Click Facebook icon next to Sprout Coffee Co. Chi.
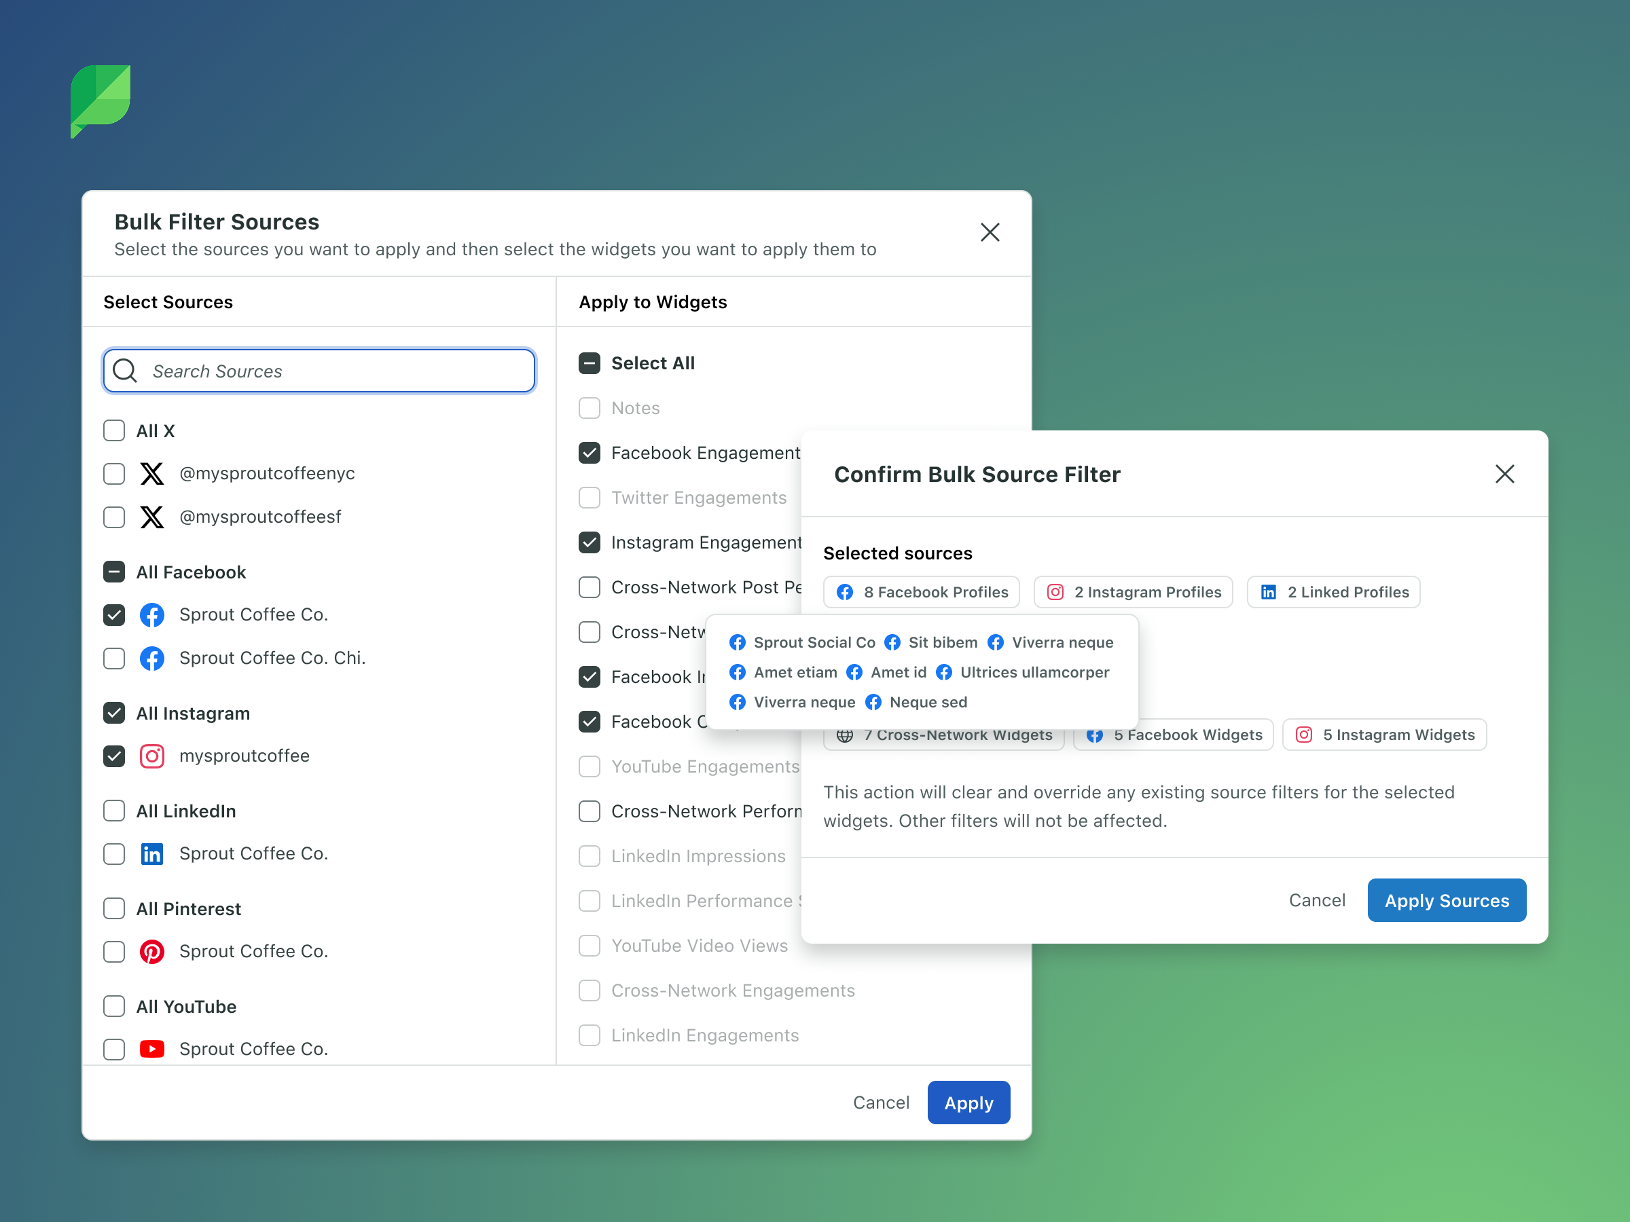 click(x=152, y=658)
